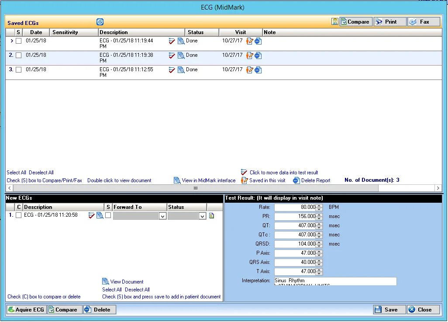Open the Status dropdown in New ECGs
This screenshot has width=448, height=322.
pos(202,215)
